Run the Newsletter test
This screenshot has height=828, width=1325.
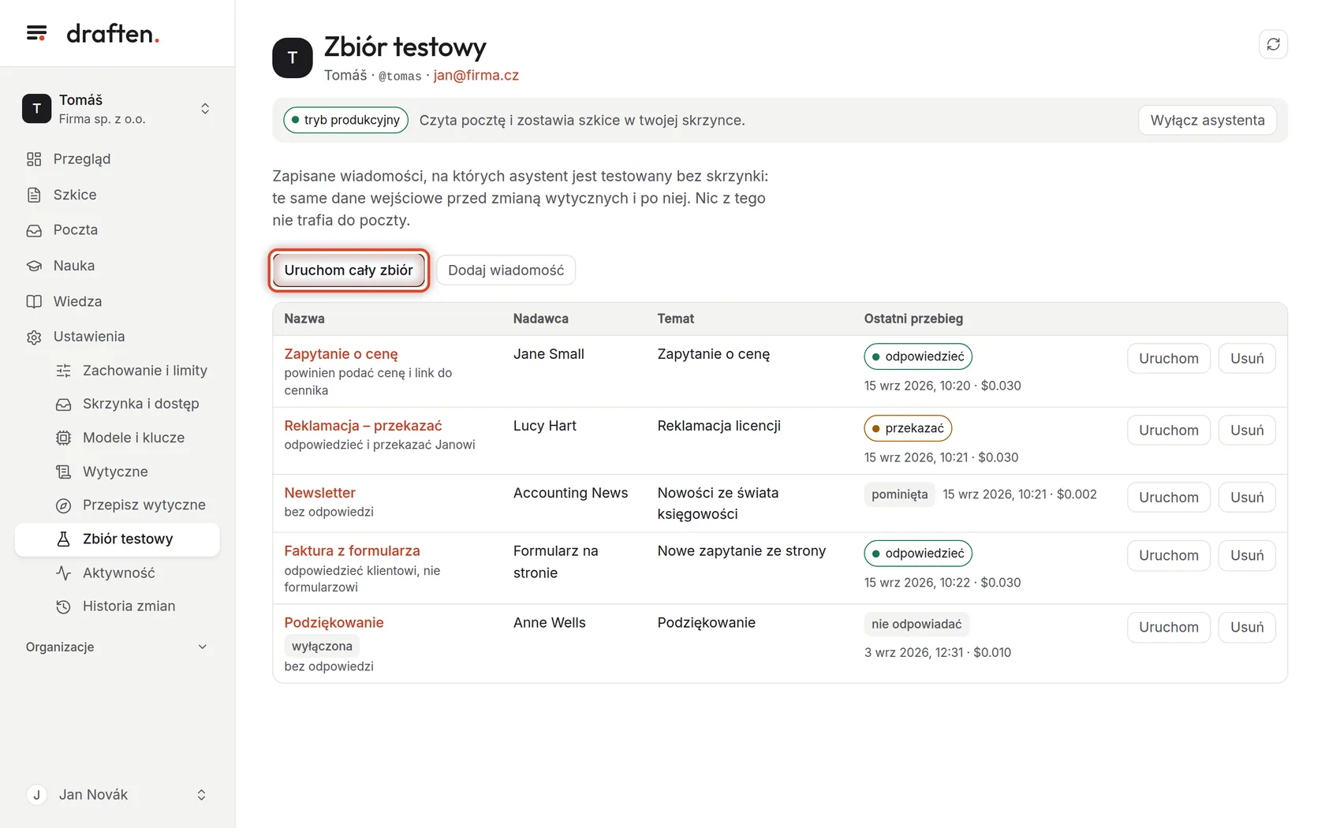click(x=1168, y=498)
